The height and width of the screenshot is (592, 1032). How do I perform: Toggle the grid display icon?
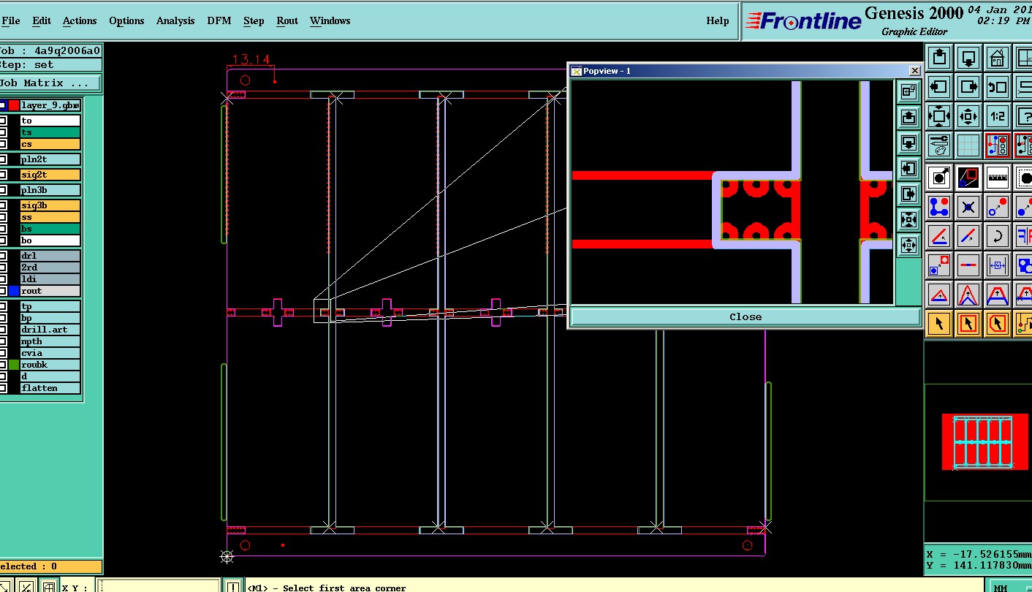point(968,145)
